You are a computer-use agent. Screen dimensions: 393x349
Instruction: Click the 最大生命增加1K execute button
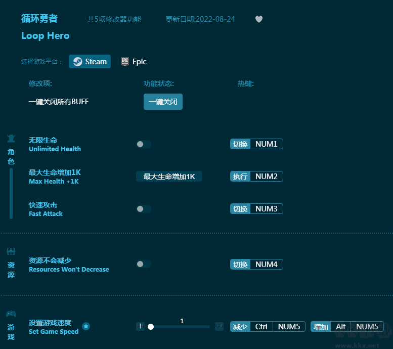[x=169, y=177]
